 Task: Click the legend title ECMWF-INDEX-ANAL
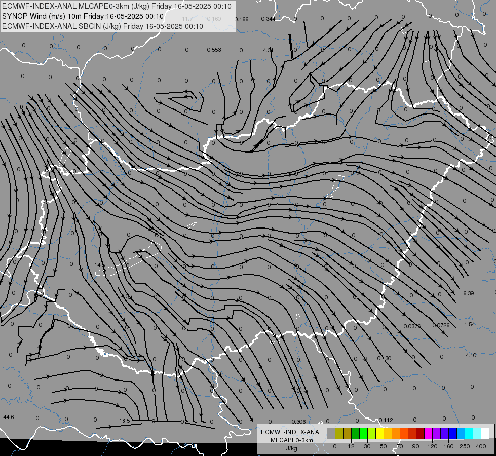click(x=292, y=432)
